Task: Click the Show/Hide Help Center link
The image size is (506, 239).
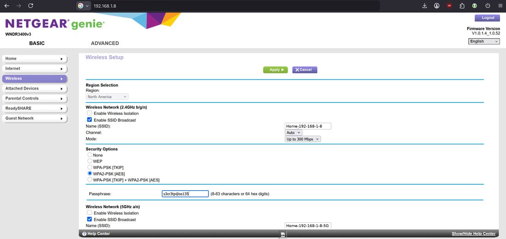Action: (x=473, y=234)
